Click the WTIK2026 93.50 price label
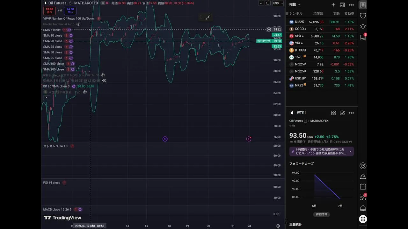The image size is (408, 229). click(x=269, y=41)
